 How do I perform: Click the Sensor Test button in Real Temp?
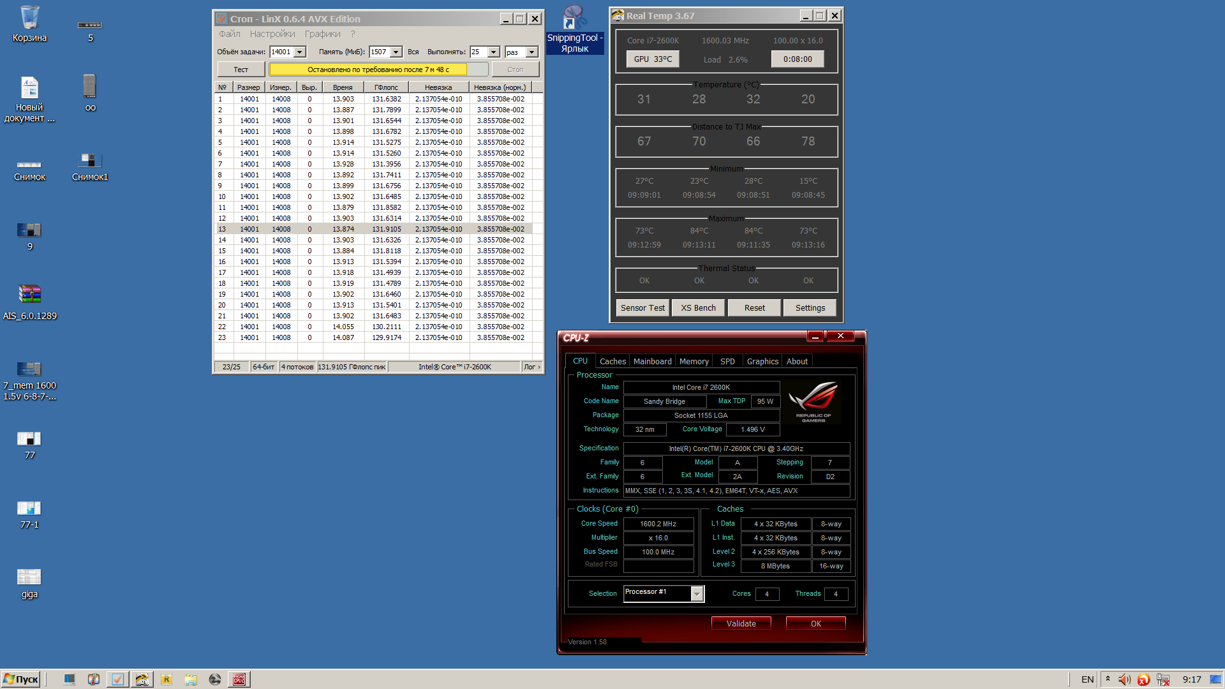(642, 307)
